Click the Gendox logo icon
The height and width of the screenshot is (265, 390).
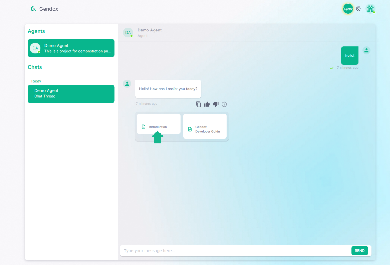(x=33, y=9)
